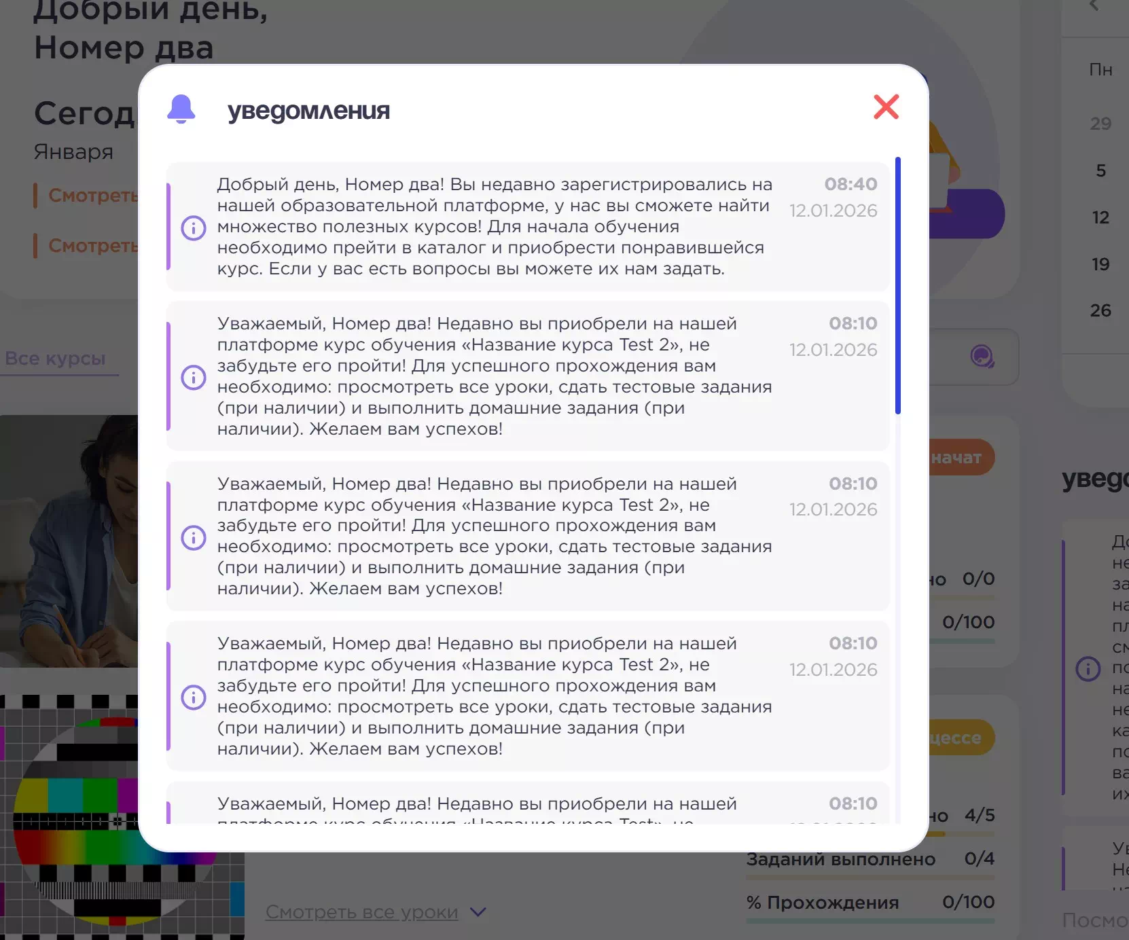Open the Смотреть все уроки link
Viewport: 1129px width, 940px height.
(x=361, y=912)
